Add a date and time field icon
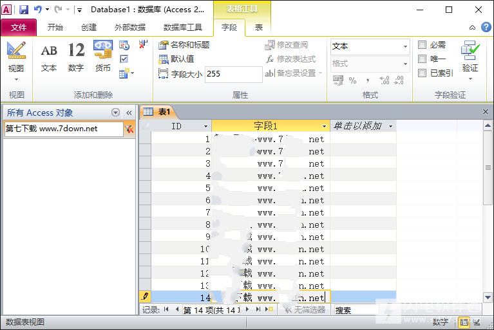The image size is (494, 330). pyautogui.click(x=124, y=45)
